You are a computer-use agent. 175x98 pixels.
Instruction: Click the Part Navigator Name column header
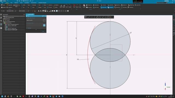click(x=14, y=16)
